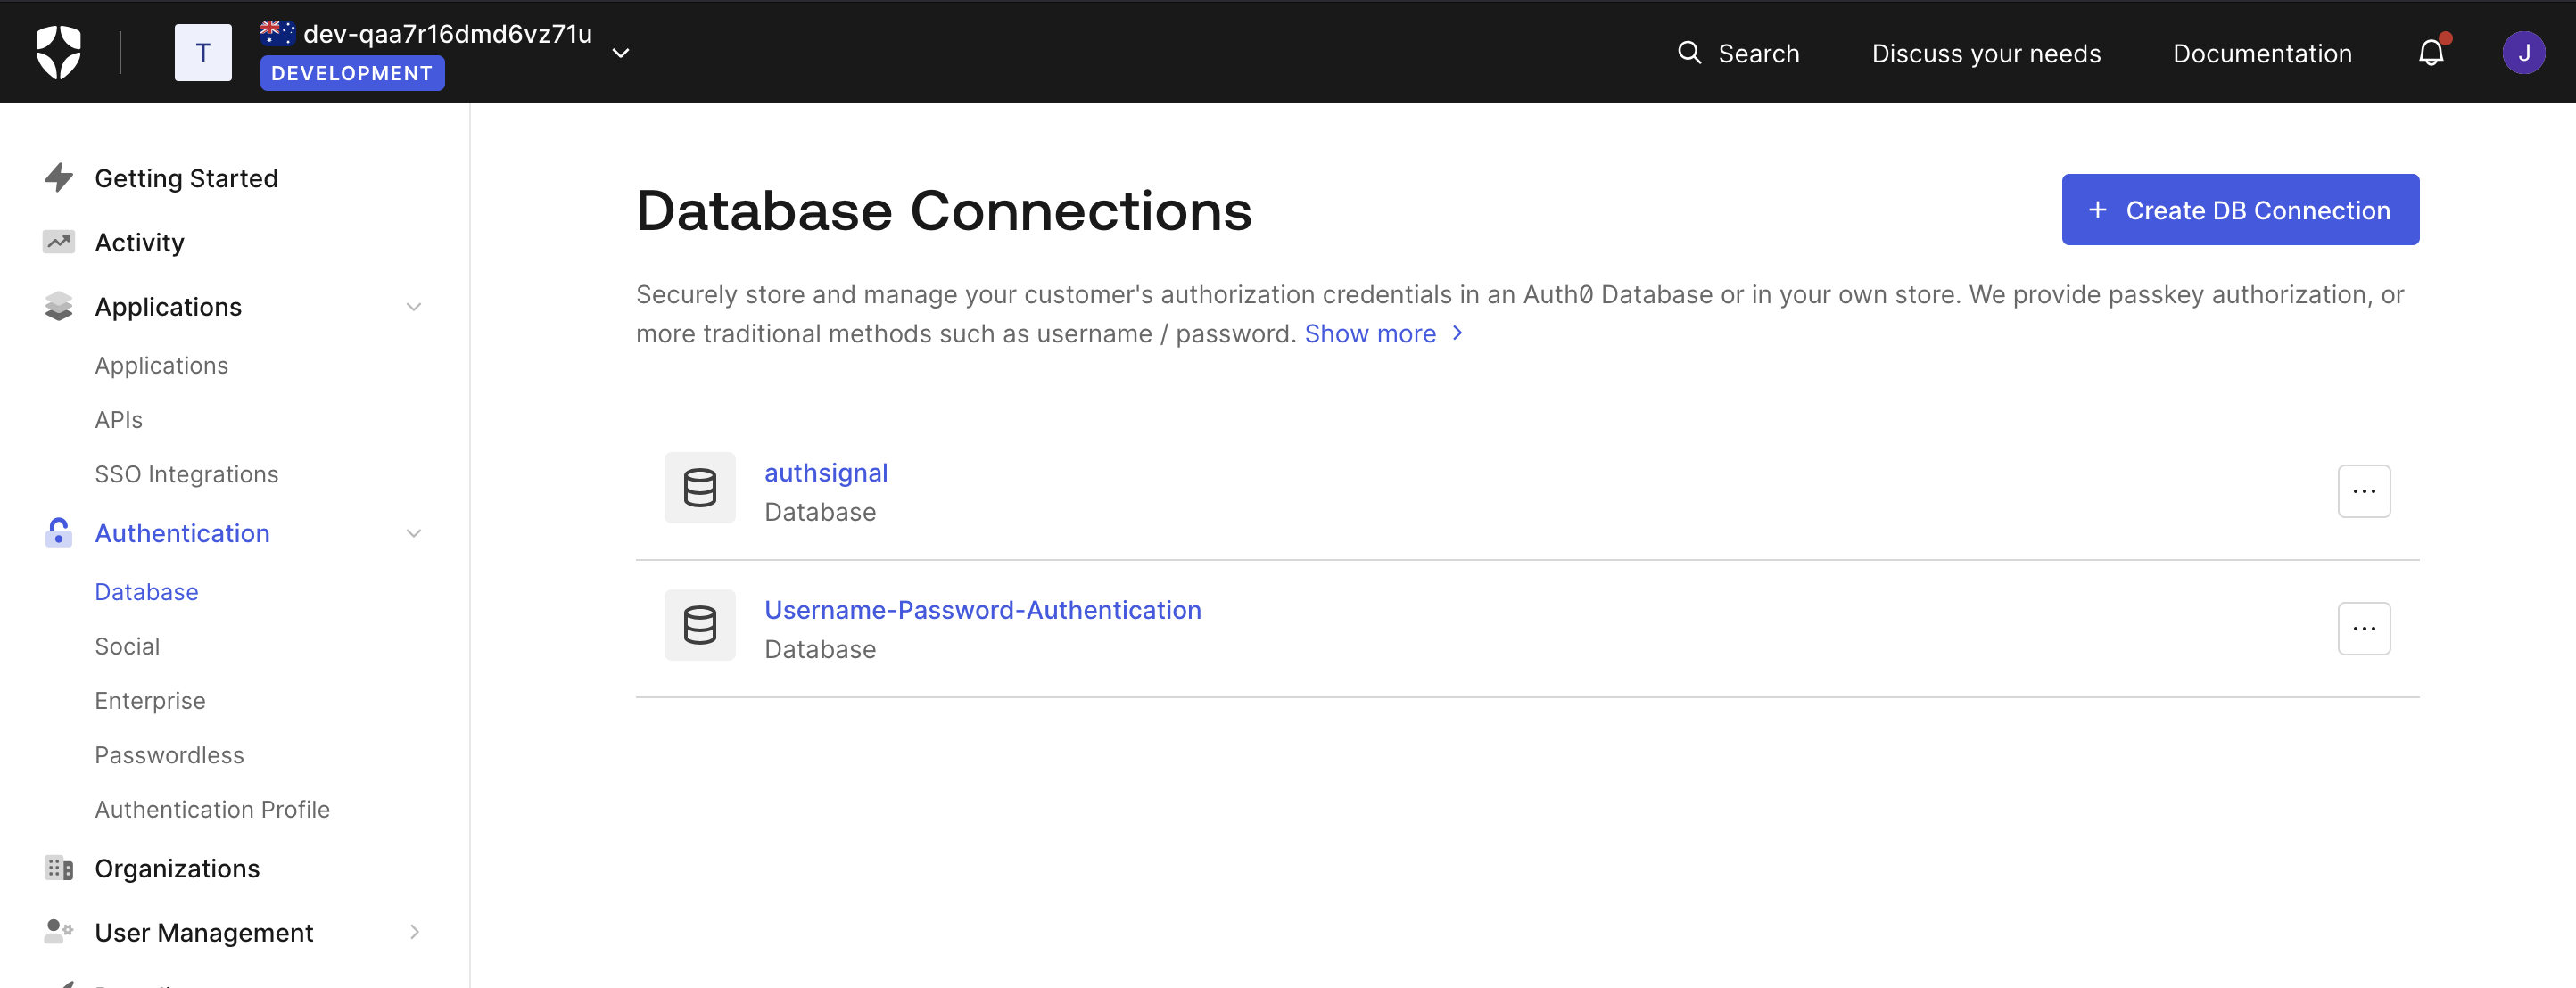Viewport: 2576px width, 988px height.
Task: Select Applications section in sidebar
Action: point(168,306)
